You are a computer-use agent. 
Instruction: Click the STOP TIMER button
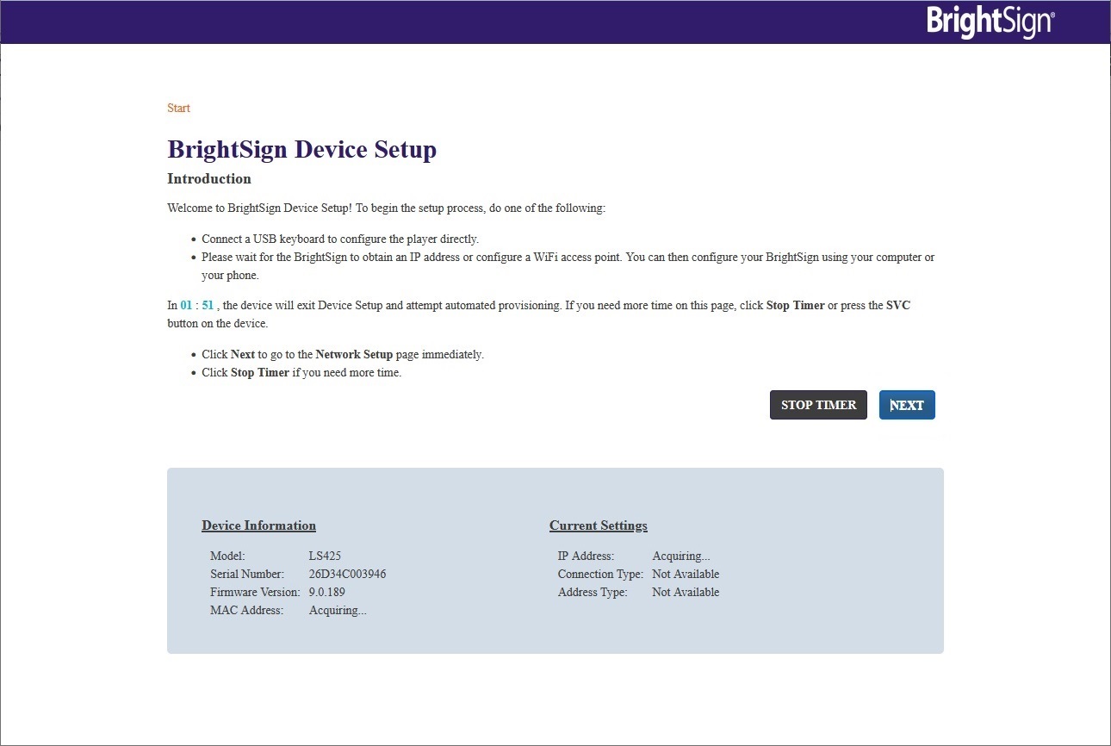pos(818,405)
